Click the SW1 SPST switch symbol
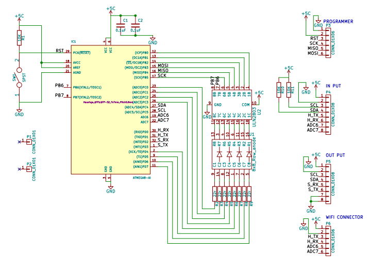The height and width of the screenshot is (268, 388). [x=19, y=77]
